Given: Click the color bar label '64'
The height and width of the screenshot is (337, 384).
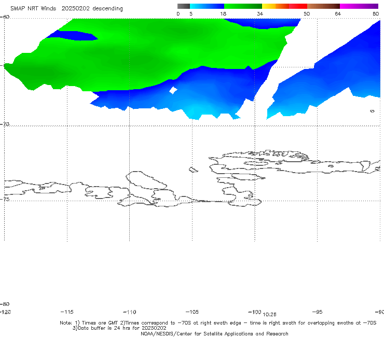Looking at the screenshot, I should (x=338, y=13).
